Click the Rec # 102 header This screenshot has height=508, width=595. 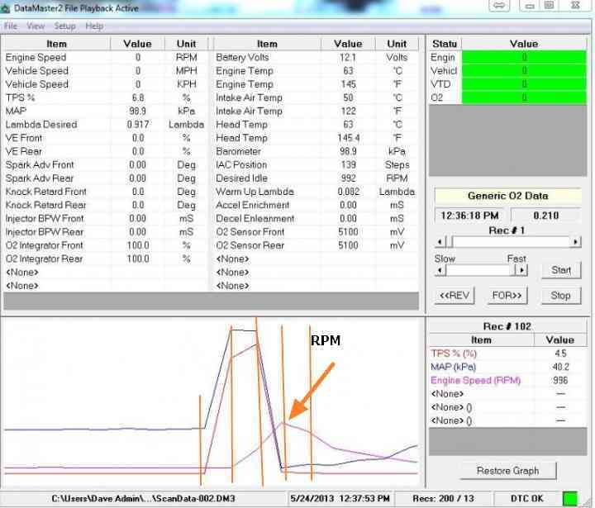pyautogui.click(x=507, y=326)
